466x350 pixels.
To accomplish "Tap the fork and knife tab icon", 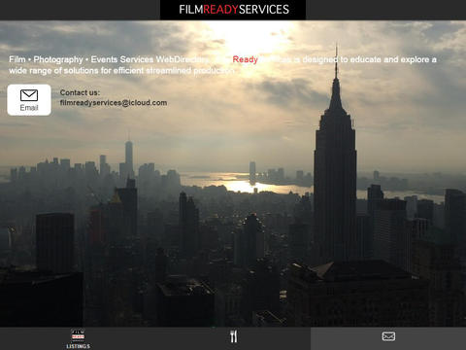I will (233, 336).
